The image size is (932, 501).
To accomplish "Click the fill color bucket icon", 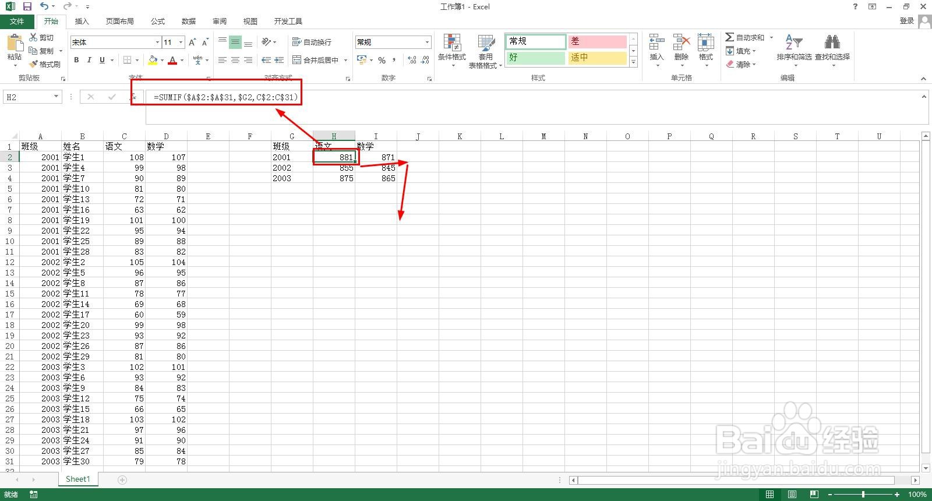I will [x=153, y=59].
